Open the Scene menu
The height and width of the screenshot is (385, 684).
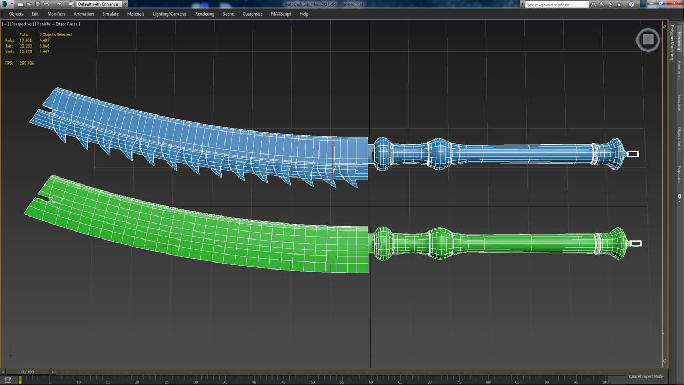[229, 14]
